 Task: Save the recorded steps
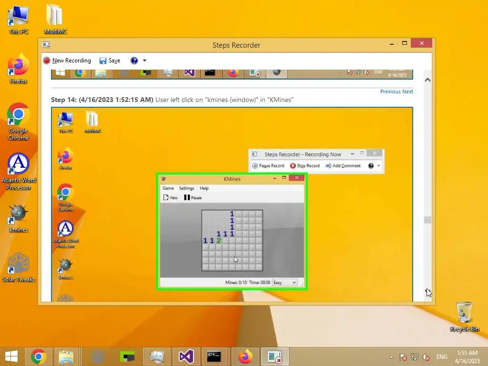coord(110,61)
